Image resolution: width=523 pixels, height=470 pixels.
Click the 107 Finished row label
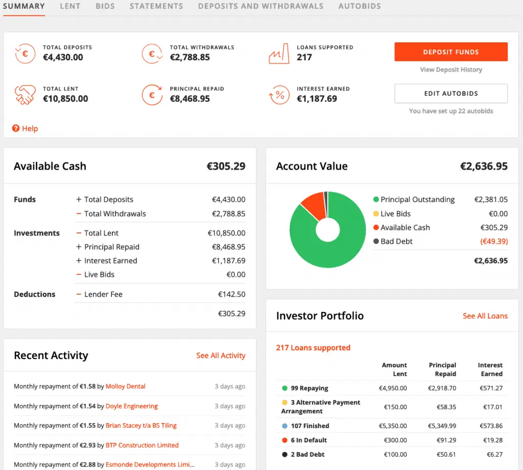310,426
